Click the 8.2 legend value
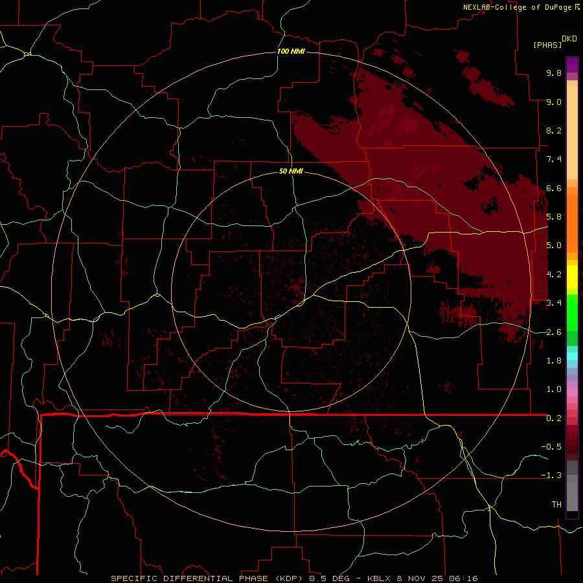This screenshot has height=583, width=583. [x=554, y=130]
